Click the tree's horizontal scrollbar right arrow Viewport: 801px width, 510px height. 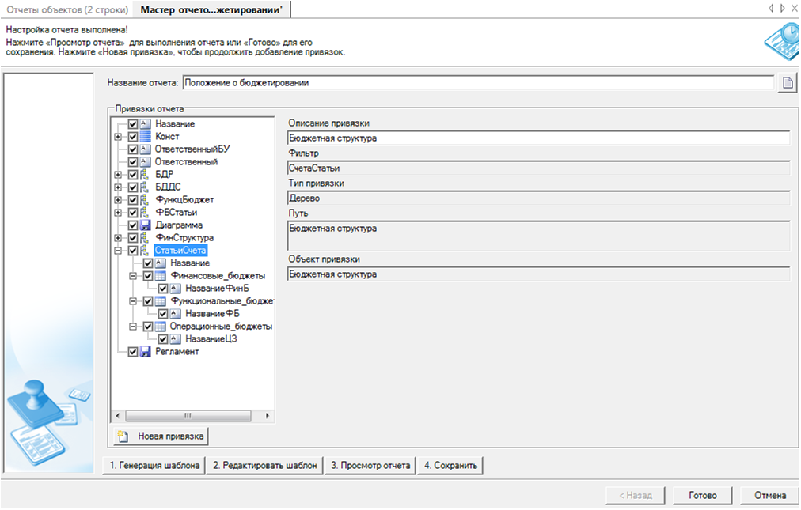pyautogui.click(x=268, y=415)
